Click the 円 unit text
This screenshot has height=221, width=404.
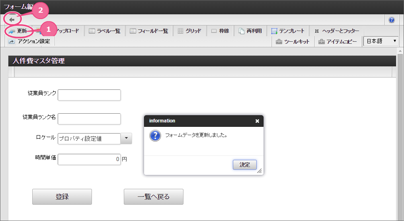(125, 159)
